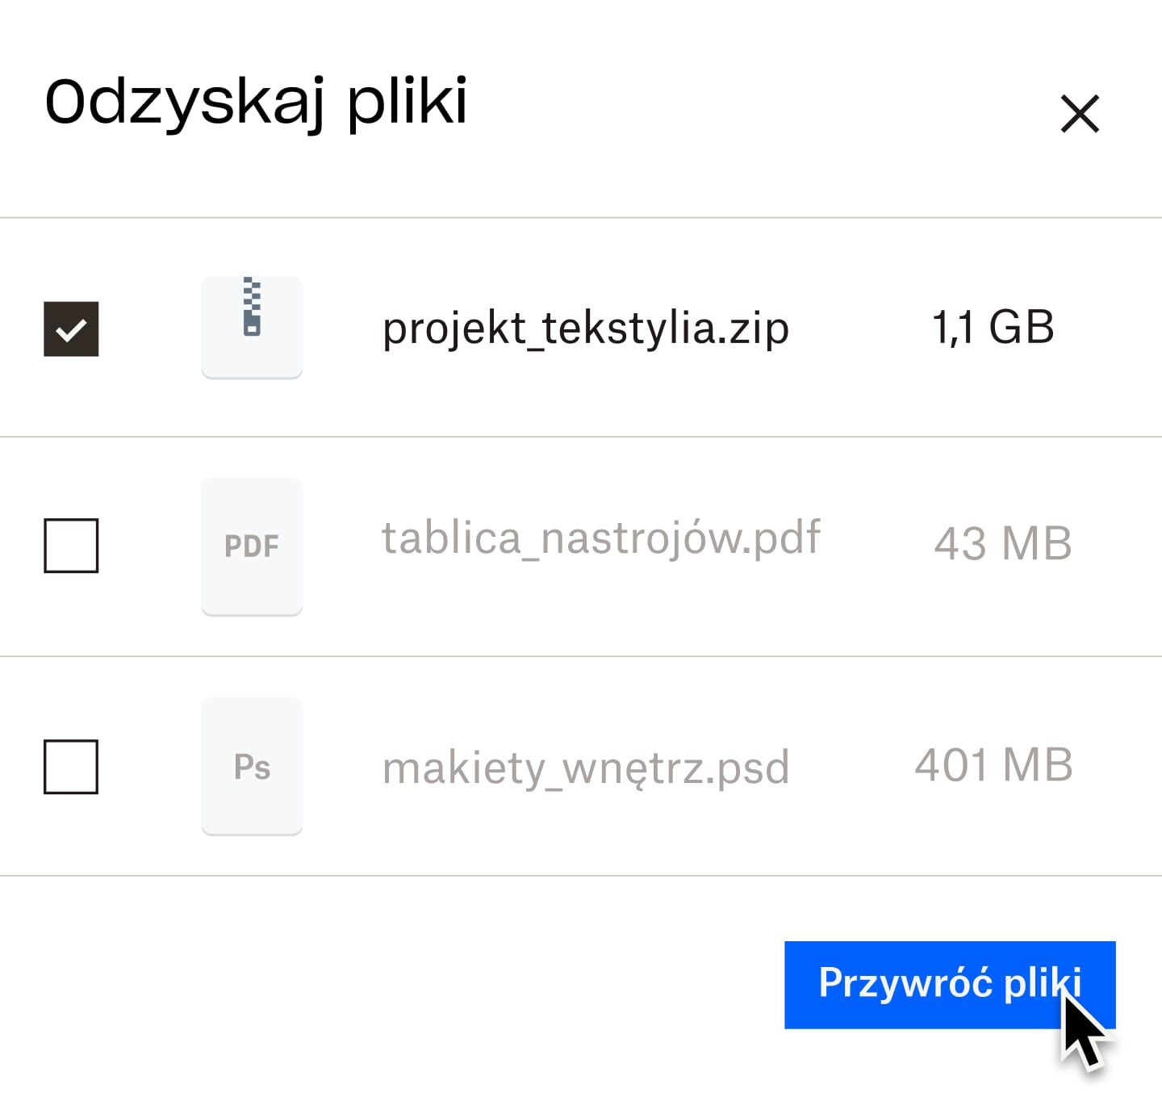The width and height of the screenshot is (1162, 1097).
Task: Click the PDF file icon for tablica_nastrojów
Action: tap(252, 545)
